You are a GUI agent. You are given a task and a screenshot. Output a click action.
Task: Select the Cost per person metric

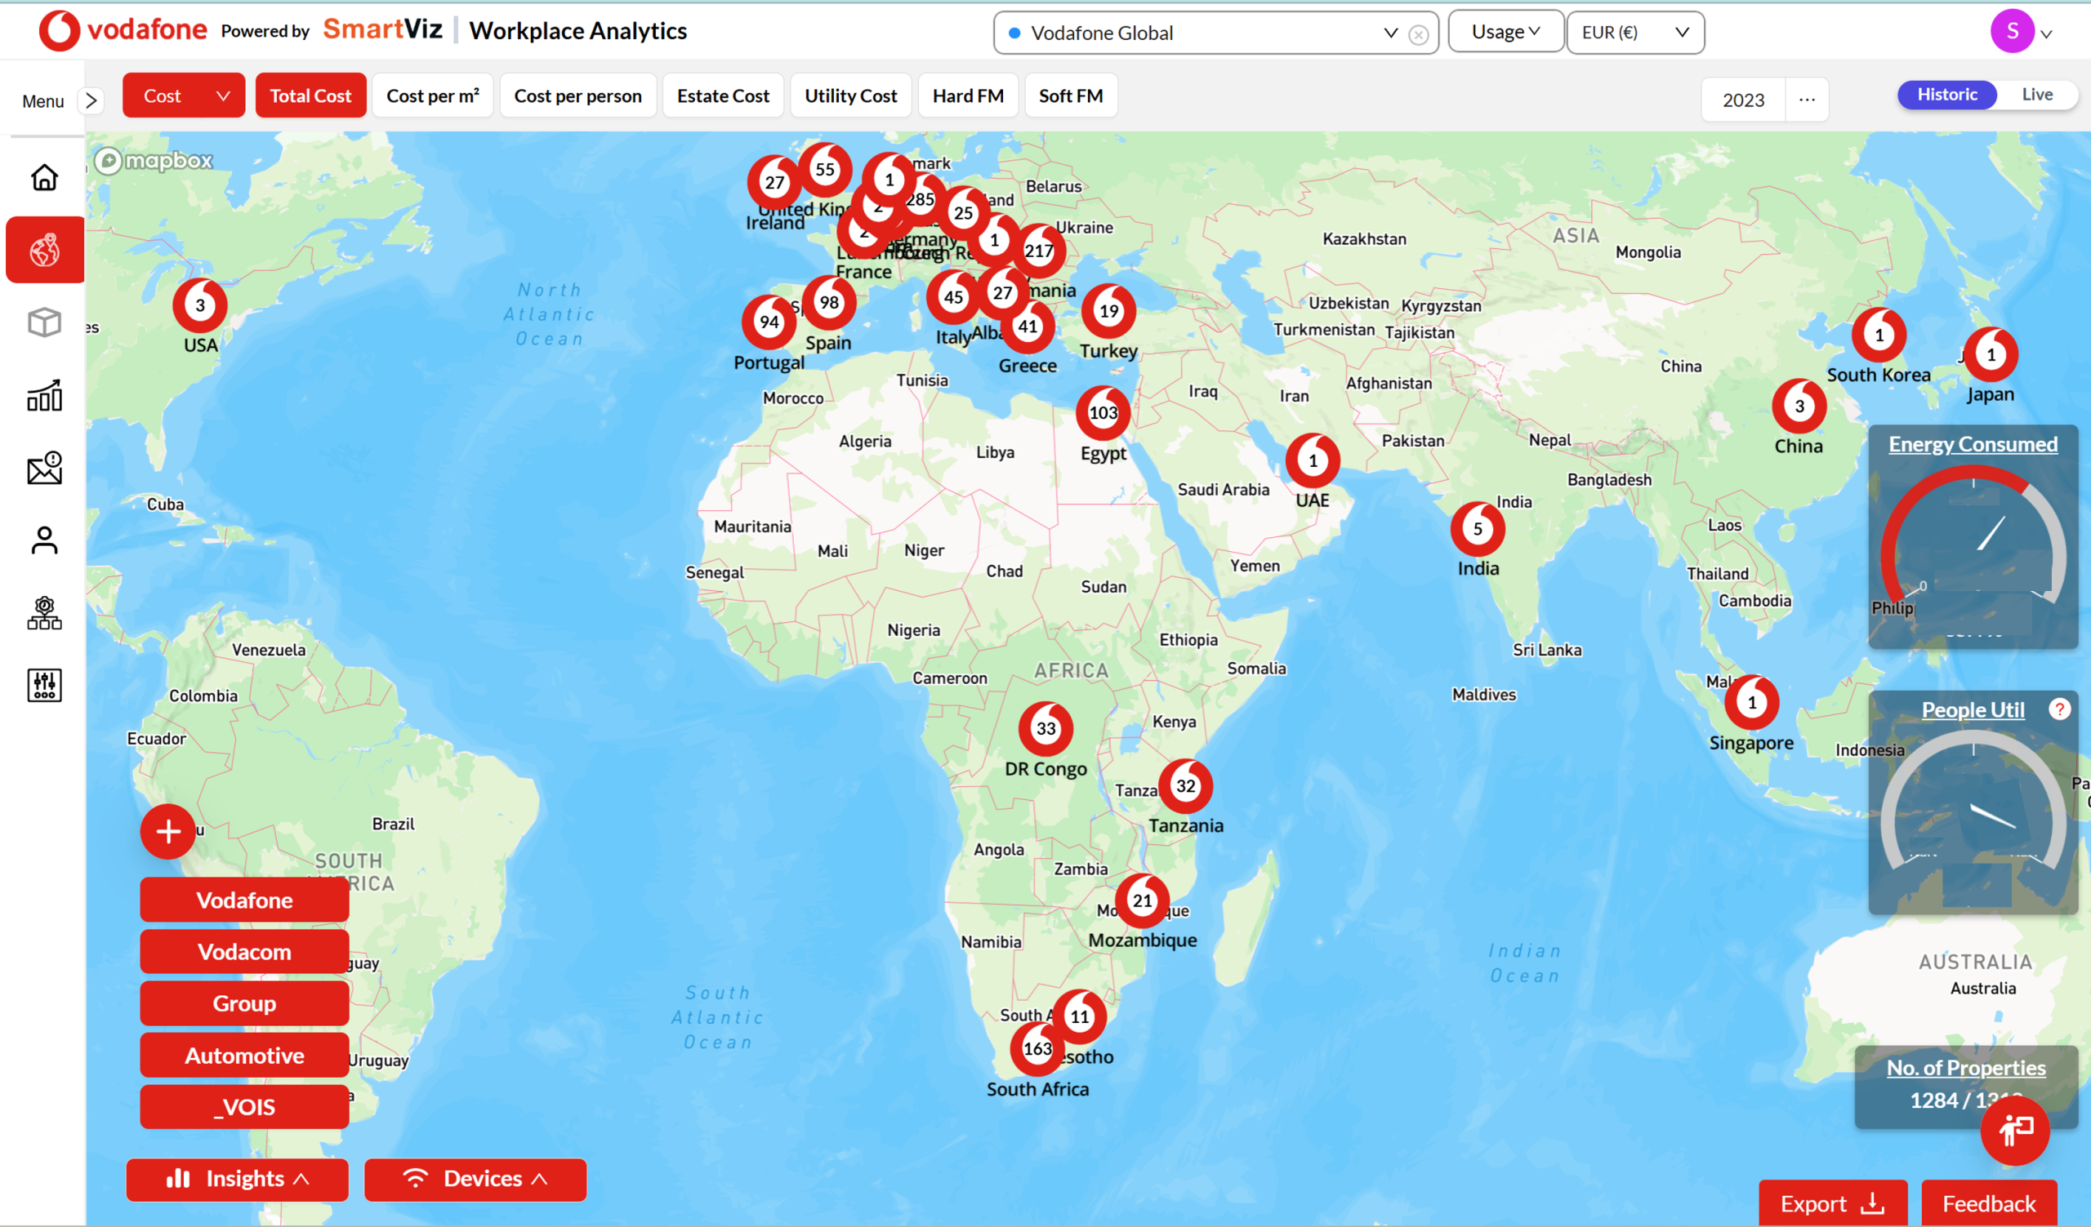(577, 96)
